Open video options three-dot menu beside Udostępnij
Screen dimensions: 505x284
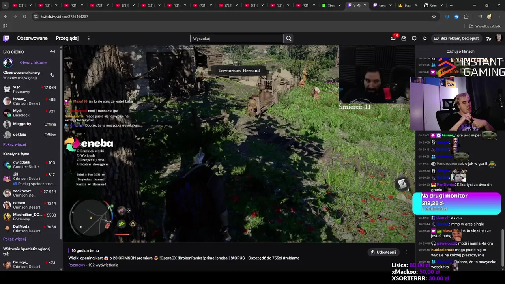[406, 252]
